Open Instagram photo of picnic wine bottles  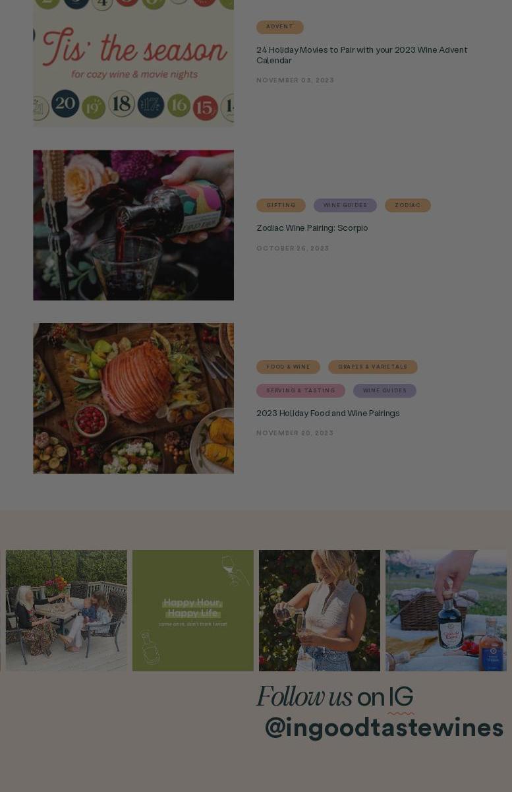446,611
